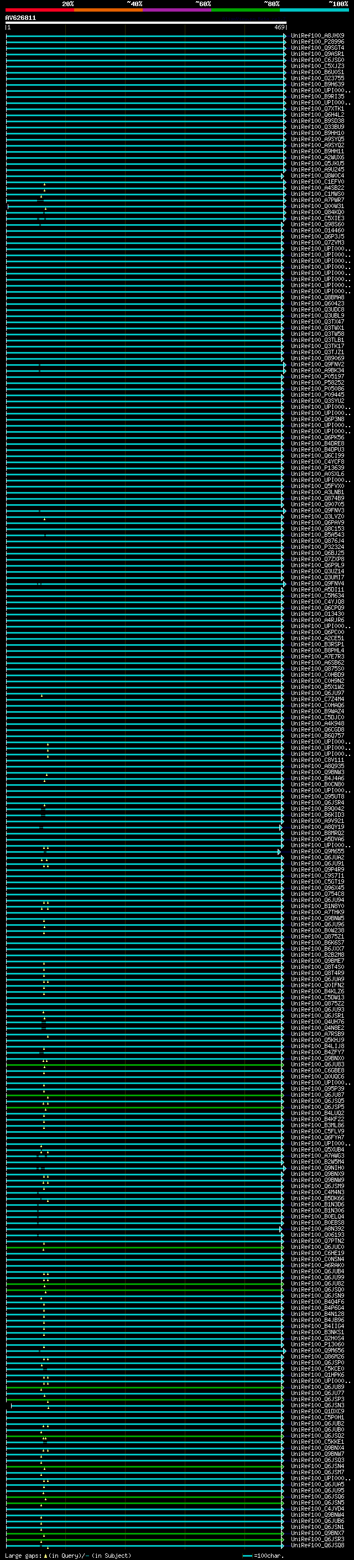Open hit UniRef100_P28996

tap(317, 42)
